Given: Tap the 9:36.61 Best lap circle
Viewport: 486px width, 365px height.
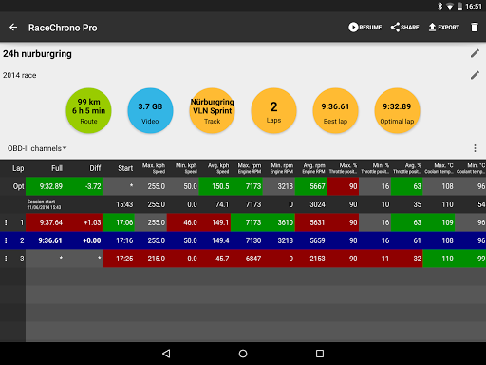Looking at the screenshot, I should 335,110.
